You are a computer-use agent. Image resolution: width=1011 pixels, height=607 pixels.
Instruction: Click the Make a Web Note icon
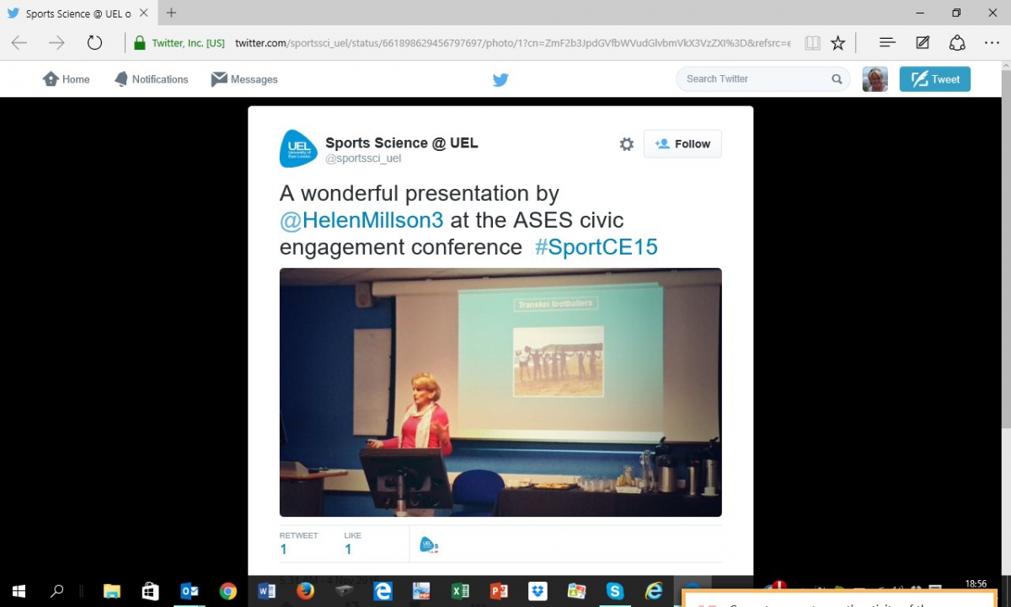pos(923,43)
